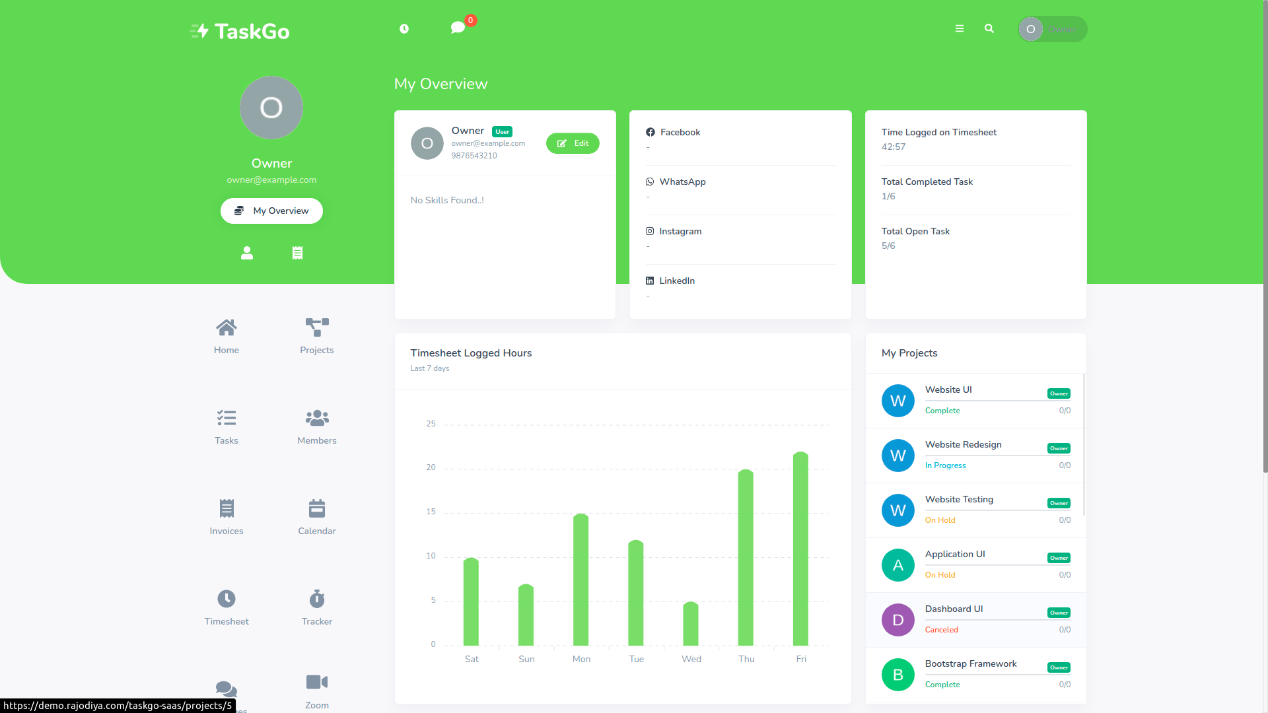Open the Tracker tool
Viewport: 1268px width, 713px height.
[x=316, y=607]
